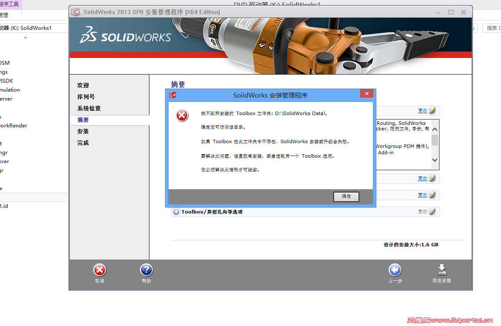Select the mulation folder in Explorer
This screenshot has height=326, width=501.
click(10, 90)
